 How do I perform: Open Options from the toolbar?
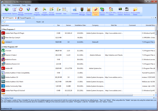click(x=15, y=11)
